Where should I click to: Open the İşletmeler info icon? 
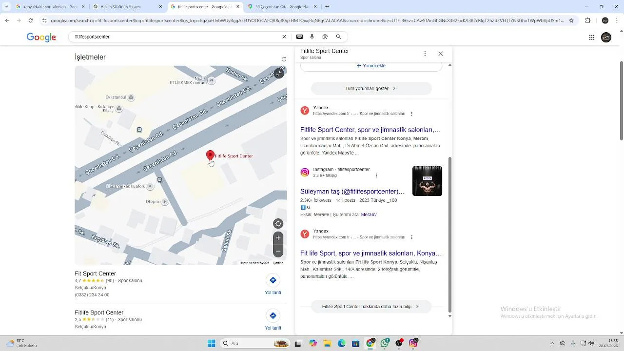coord(284,59)
